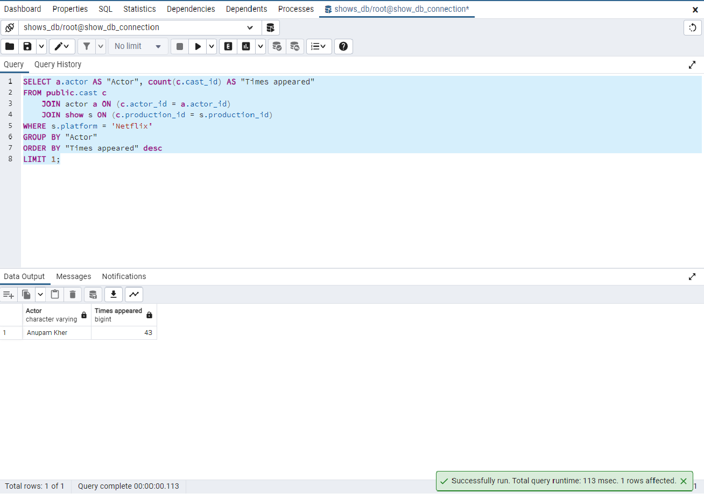Open the Messages tab

pos(73,276)
